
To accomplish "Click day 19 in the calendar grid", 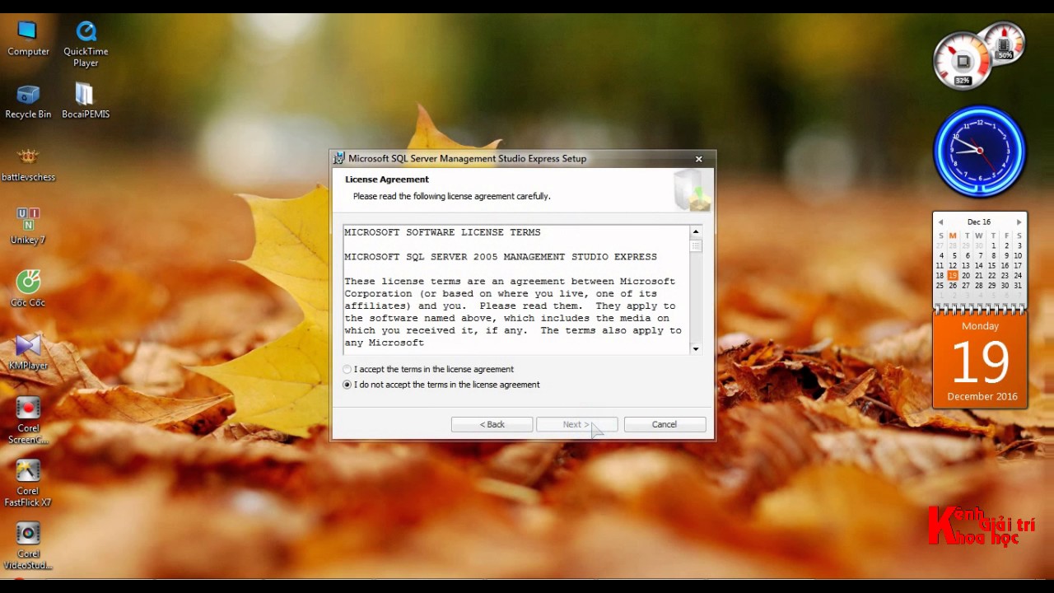I will coord(953,276).
